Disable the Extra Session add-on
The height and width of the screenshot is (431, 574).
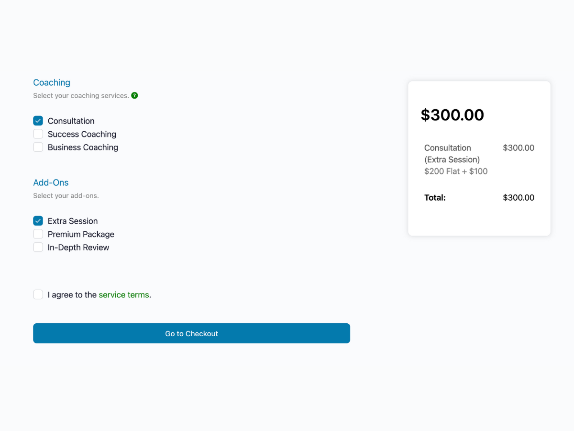[x=38, y=221]
